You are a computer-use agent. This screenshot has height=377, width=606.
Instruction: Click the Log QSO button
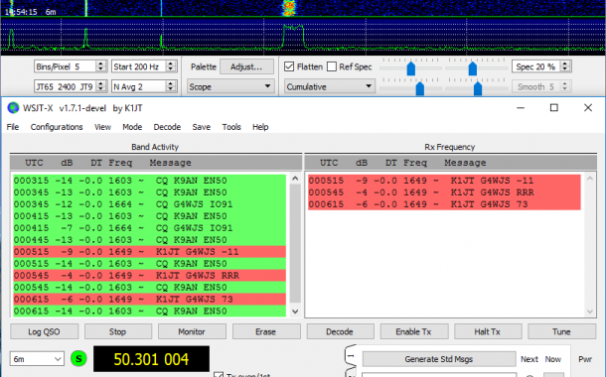[x=44, y=331]
